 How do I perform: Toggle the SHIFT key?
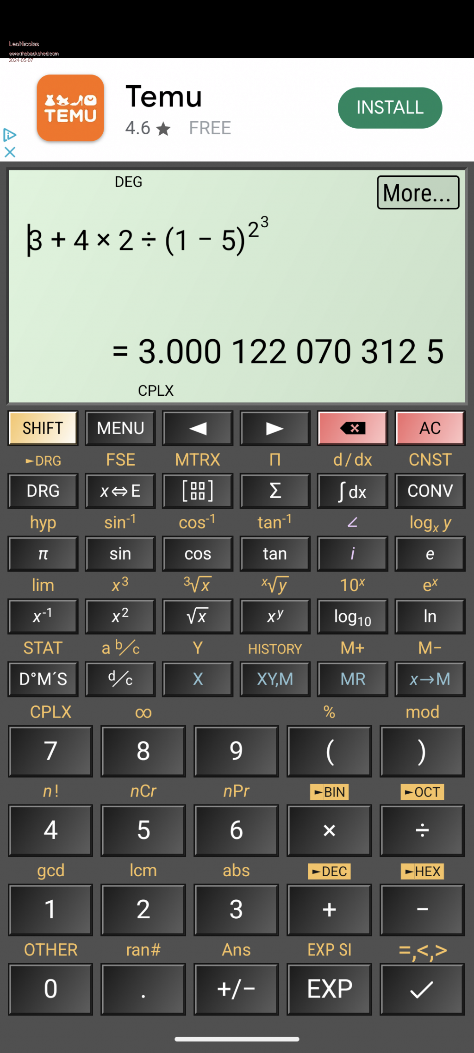(x=43, y=429)
